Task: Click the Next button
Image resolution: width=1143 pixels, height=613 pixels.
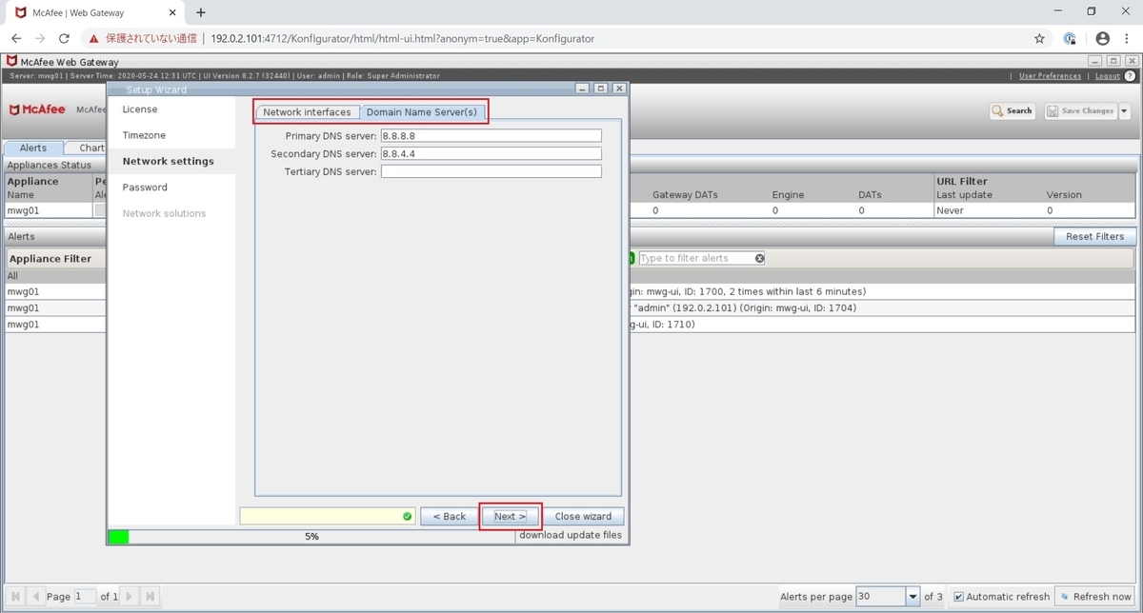Action: tap(511, 516)
